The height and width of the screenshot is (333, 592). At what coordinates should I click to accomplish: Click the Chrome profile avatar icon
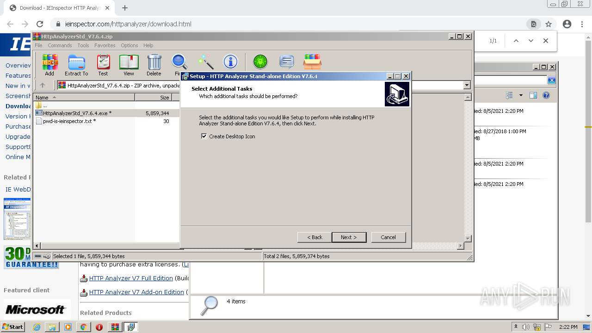[x=567, y=24]
